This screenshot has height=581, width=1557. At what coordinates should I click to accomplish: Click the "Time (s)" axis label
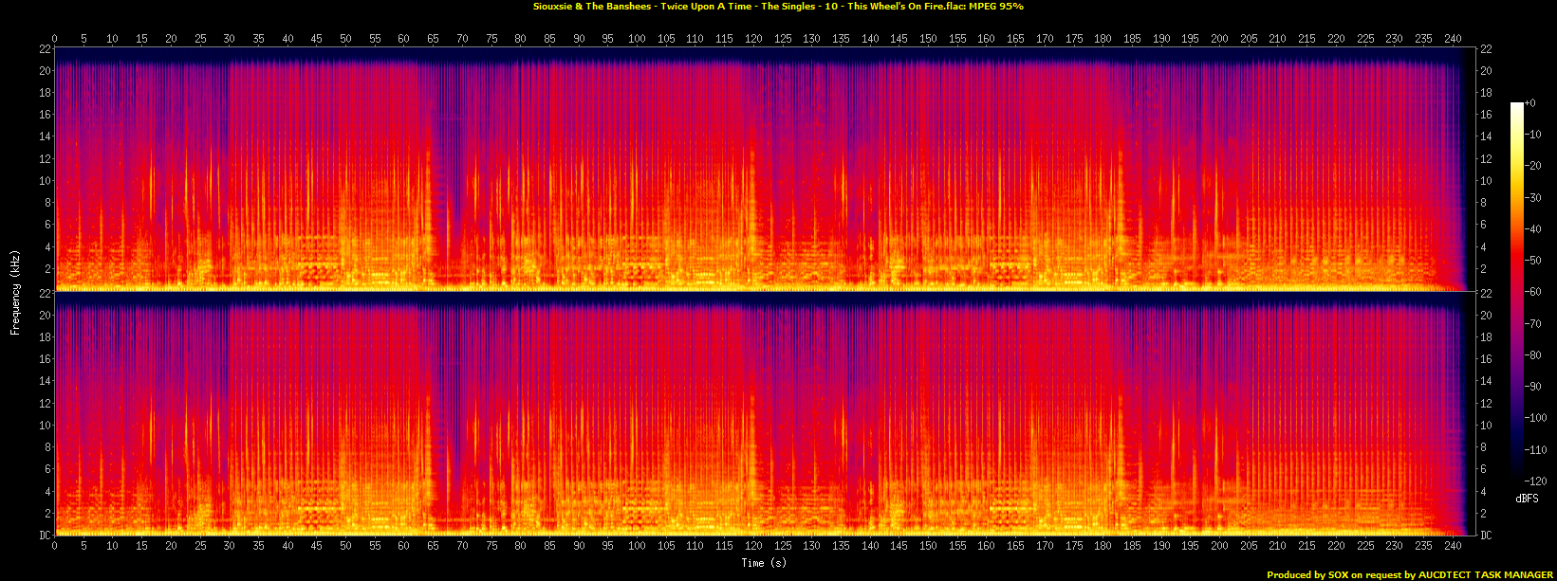pyautogui.click(x=765, y=563)
